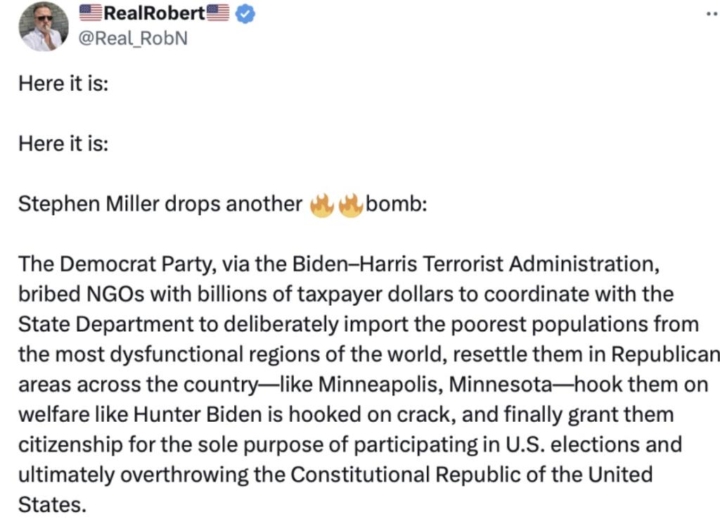Click the blue verified checkmark badge
Viewport: 720px width, 521px height.
coord(244,13)
